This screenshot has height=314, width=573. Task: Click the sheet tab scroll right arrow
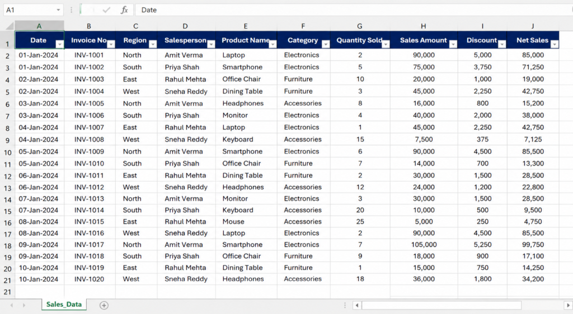coord(24,305)
